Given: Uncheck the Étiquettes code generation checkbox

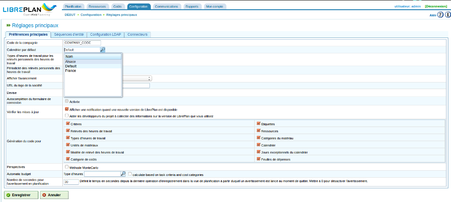Looking at the screenshot, I should (x=258, y=124).
